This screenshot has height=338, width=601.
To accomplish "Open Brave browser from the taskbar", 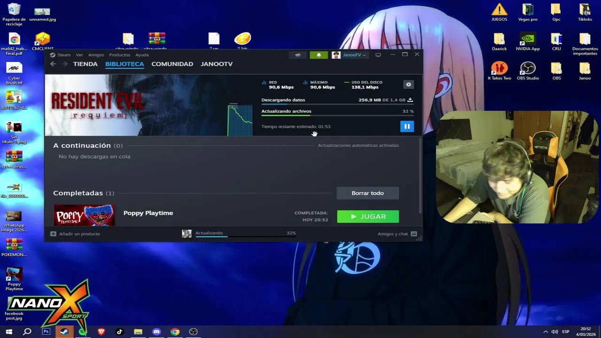I will coord(101,332).
